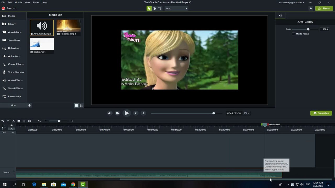This screenshot has height=188, width=335.
Task: Click the Properties button
Action: pos(321,113)
